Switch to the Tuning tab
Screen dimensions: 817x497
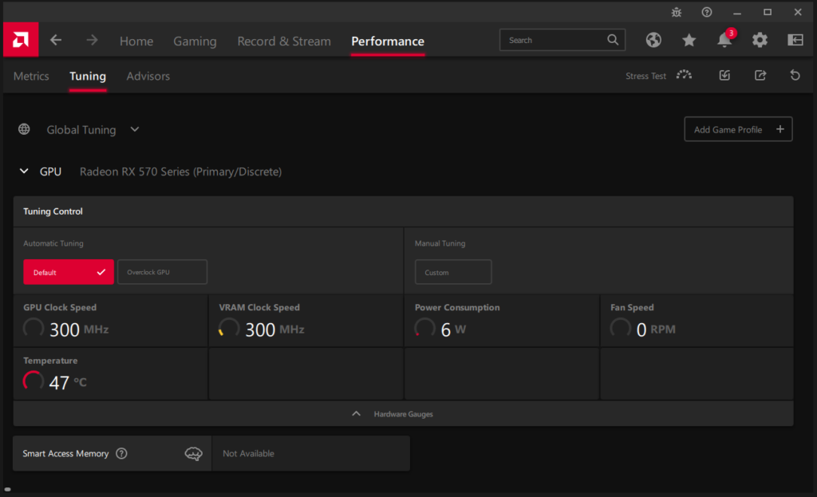click(88, 76)
